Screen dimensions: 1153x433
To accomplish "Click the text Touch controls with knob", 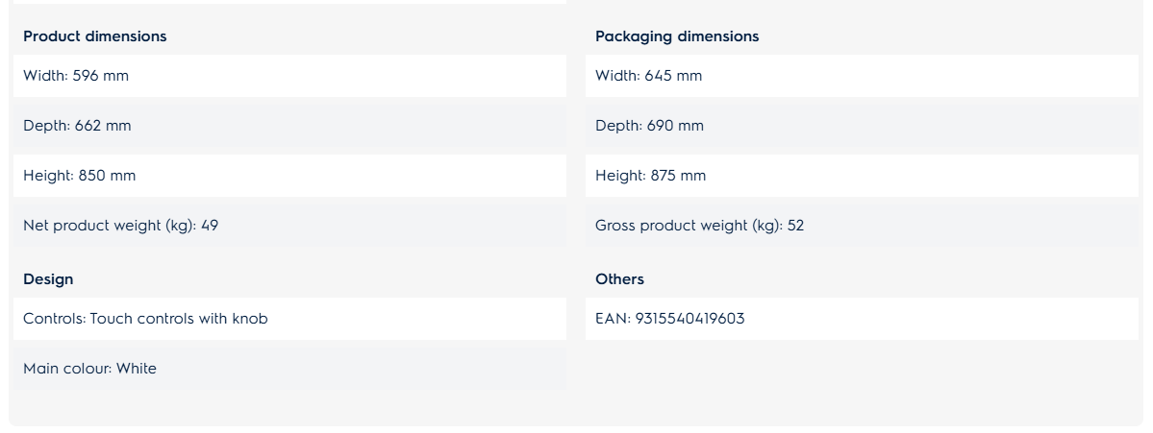I will pyautogui.click(x=179, y=319).
